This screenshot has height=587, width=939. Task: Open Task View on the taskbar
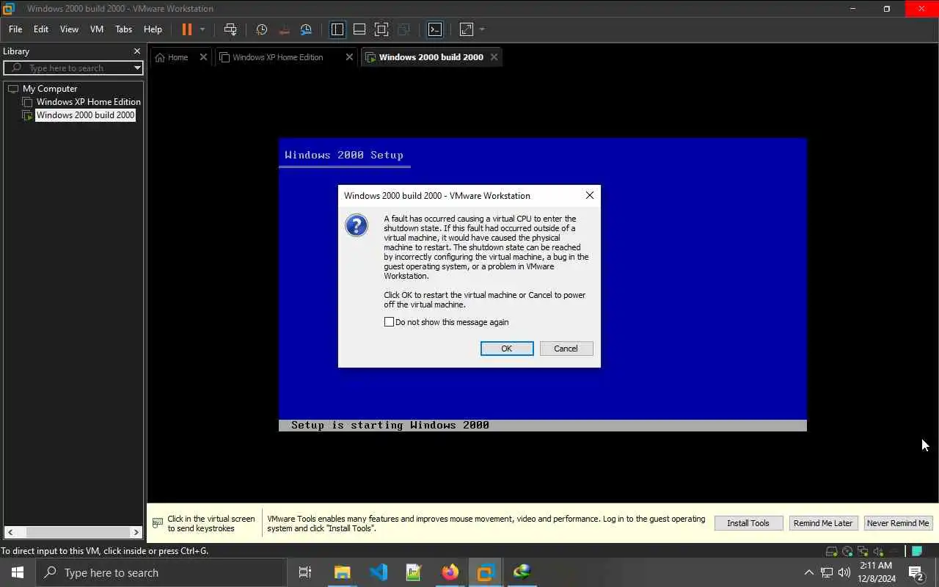pos(305,572)
